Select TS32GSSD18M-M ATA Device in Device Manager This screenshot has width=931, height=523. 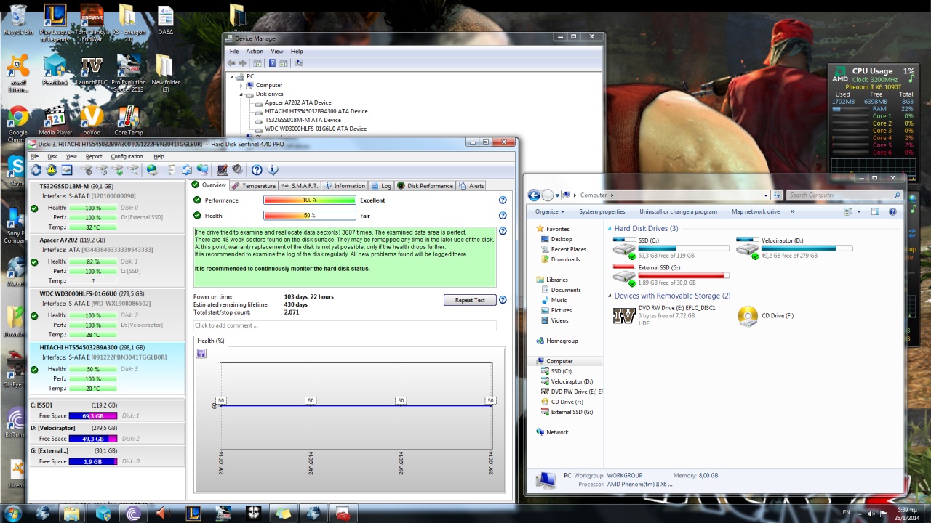[x=303, y=120]
